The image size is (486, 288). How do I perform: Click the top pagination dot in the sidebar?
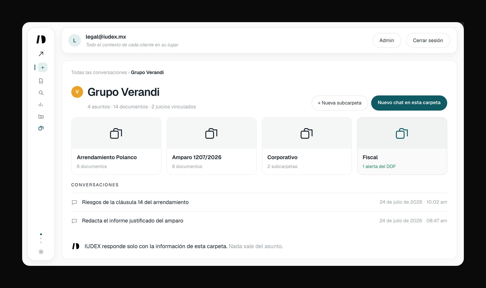click(41, 234)
